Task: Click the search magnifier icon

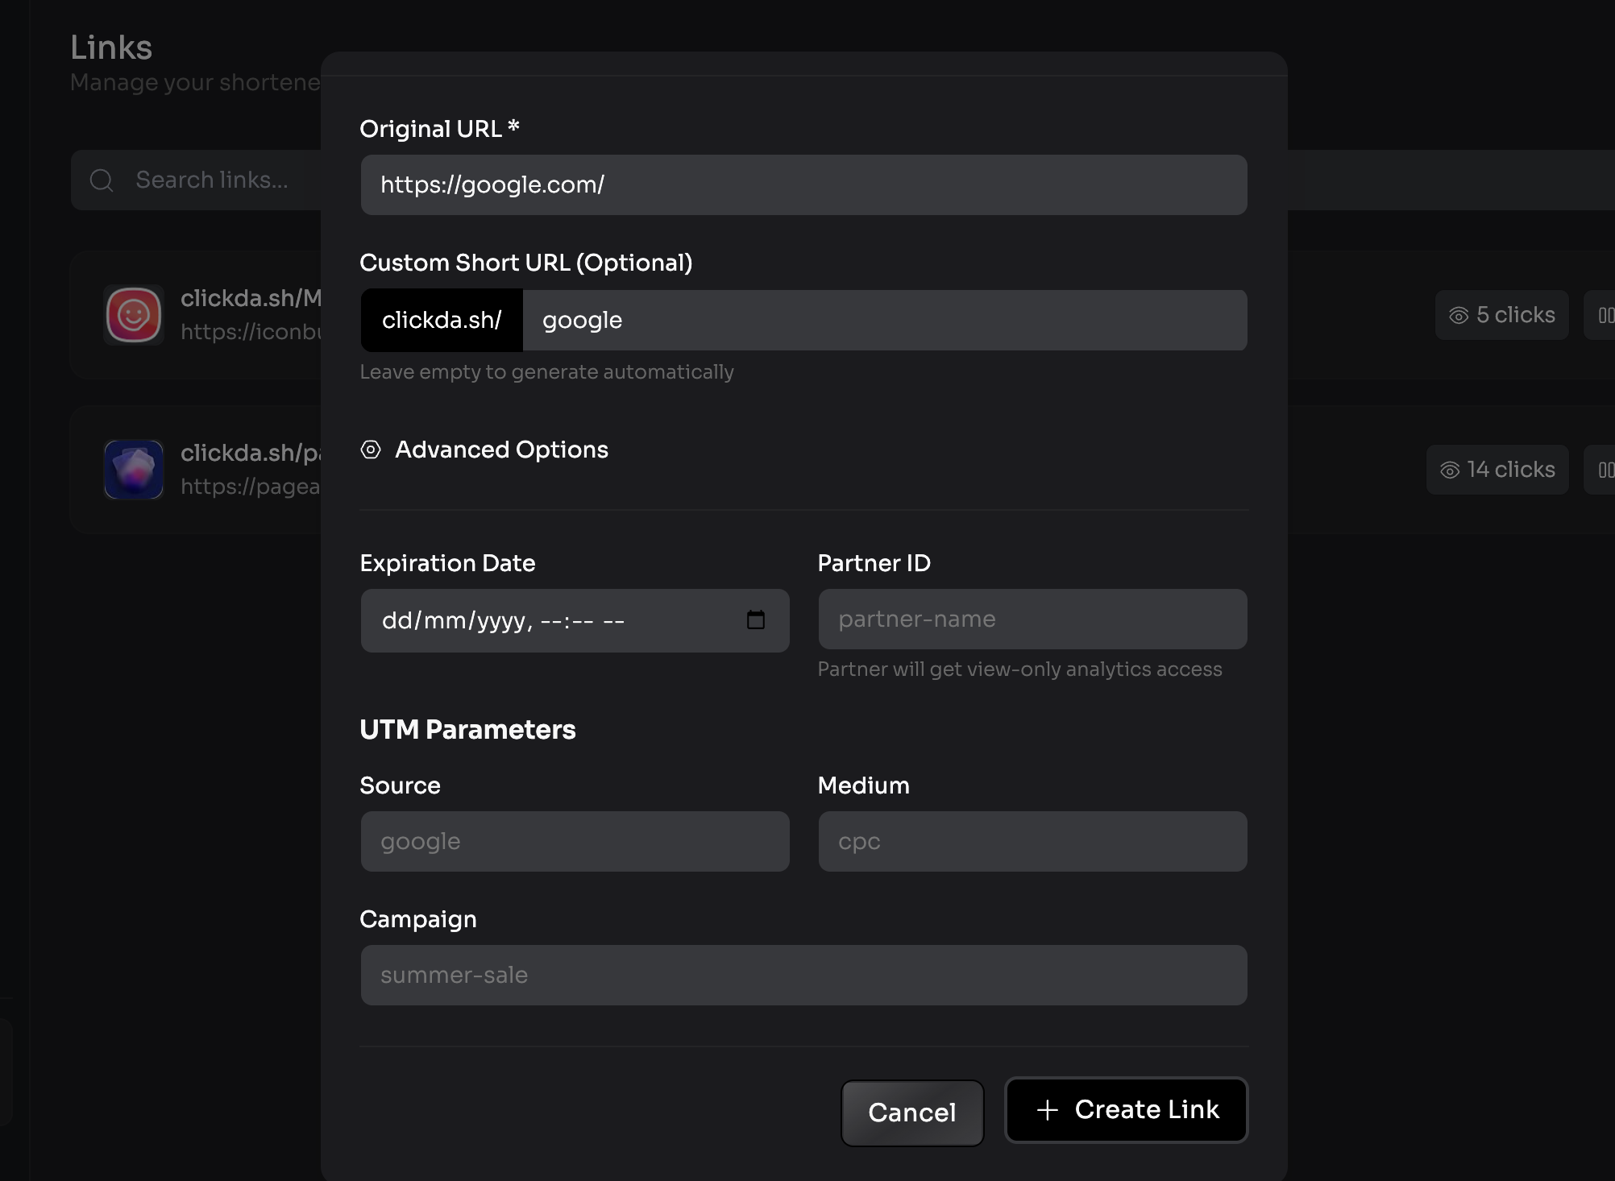Action: (101, 180)
